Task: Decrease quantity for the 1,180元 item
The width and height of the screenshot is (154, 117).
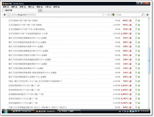Action: pyautogui.click(x=130, y=34)
